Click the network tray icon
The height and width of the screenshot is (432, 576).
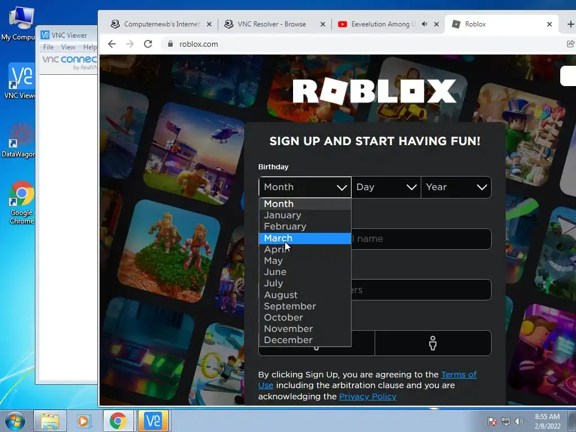coord(506,421)
